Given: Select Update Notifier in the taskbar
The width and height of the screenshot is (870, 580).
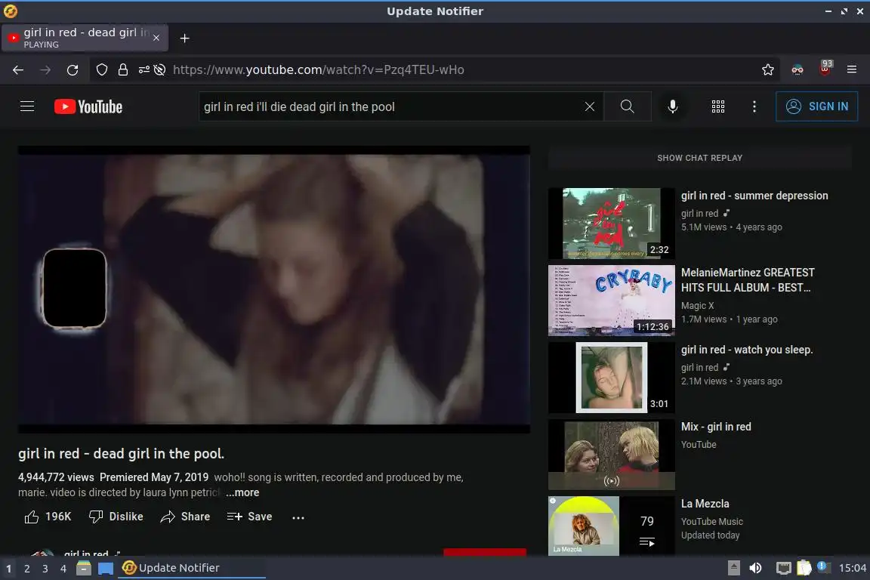Looking at the screenshot, I should pos(191,568).
